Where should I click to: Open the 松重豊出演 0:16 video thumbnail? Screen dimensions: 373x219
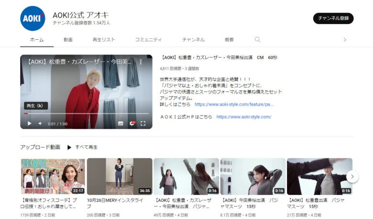(319, 176)
